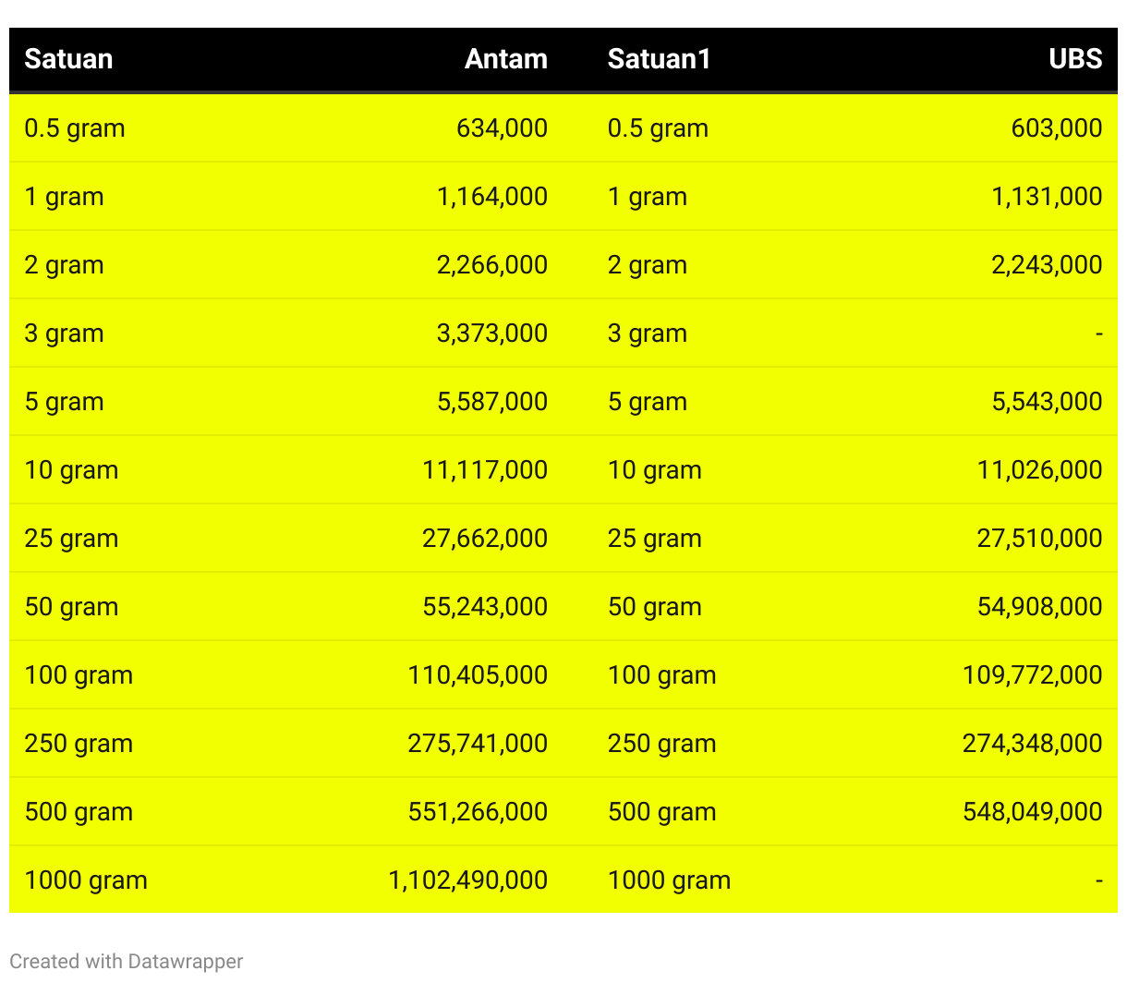The height and width of the screenshot is (983, 1127).
Task: Select the Antam price 110,405,000
Action: [x=478, y=675]
